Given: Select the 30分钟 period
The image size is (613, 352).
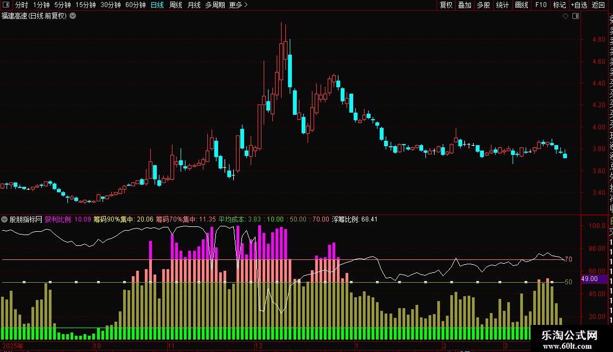Looking at the screenshot, I should pyautogui.click(x=111, y=5).
